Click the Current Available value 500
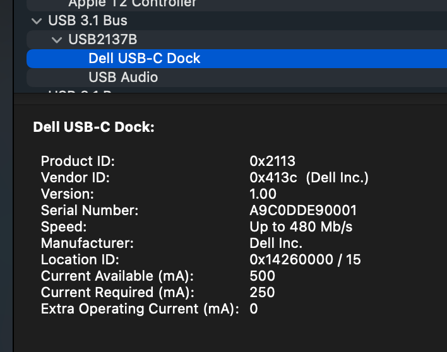Image resolution: width=447 pixels, height=352 pixels. (263, 276)
